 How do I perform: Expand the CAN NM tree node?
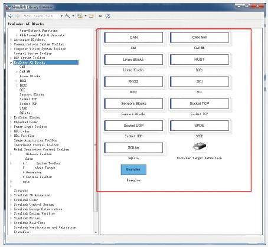[17, 71]
